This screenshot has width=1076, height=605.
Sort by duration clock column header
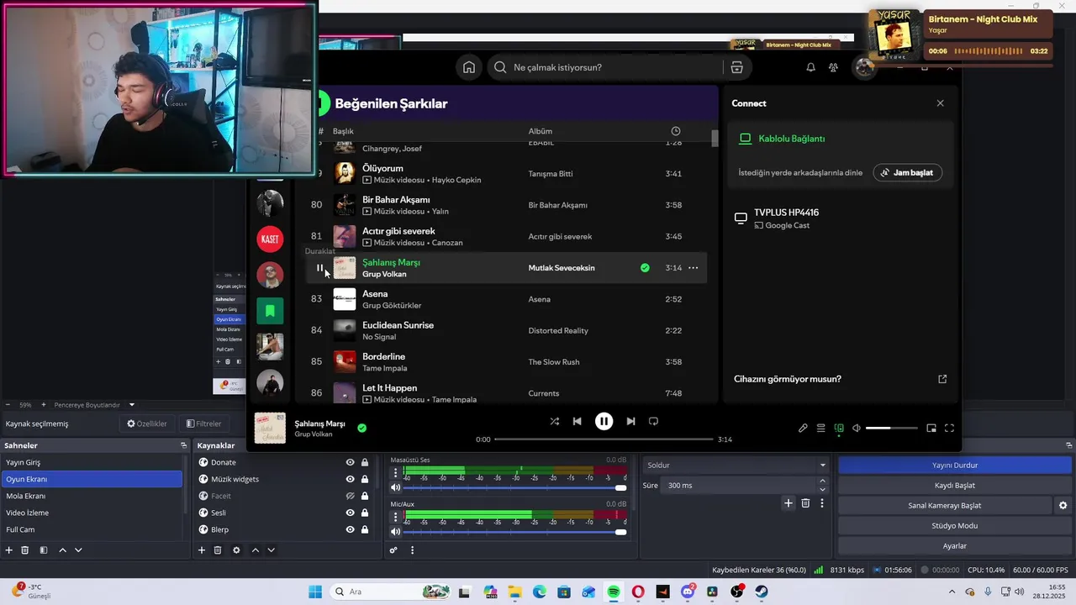(x=676, y=131)
